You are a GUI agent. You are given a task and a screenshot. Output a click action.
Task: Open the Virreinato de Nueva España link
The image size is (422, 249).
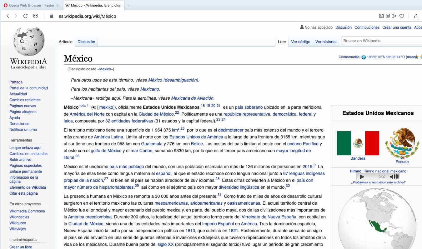[x=269, y=217]
